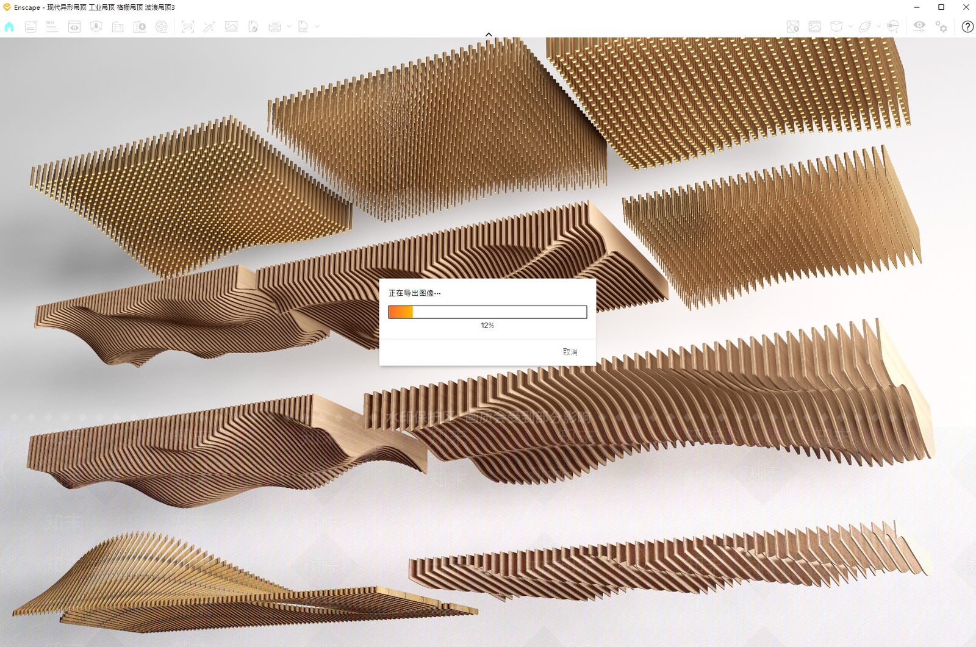Click the Home icon in toolbar
Screen dimensions: 976x647
coord(9,27)
